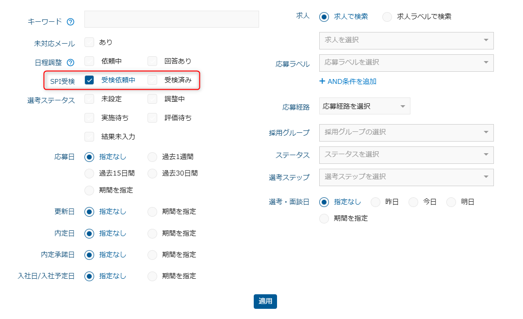Open help icon next to 日程調整
This screenshot has height=319, width=523.
(70, 63)
